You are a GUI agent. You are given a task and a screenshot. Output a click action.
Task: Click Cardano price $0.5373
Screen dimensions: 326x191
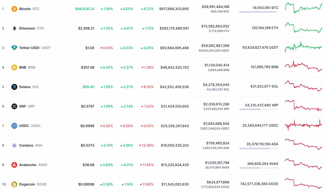pos(87,145)
